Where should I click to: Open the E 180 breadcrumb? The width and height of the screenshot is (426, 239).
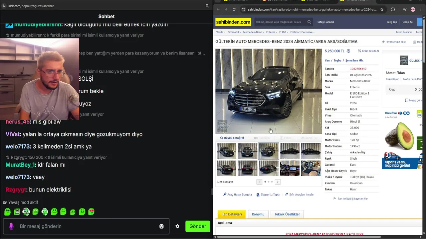[283, 32]
